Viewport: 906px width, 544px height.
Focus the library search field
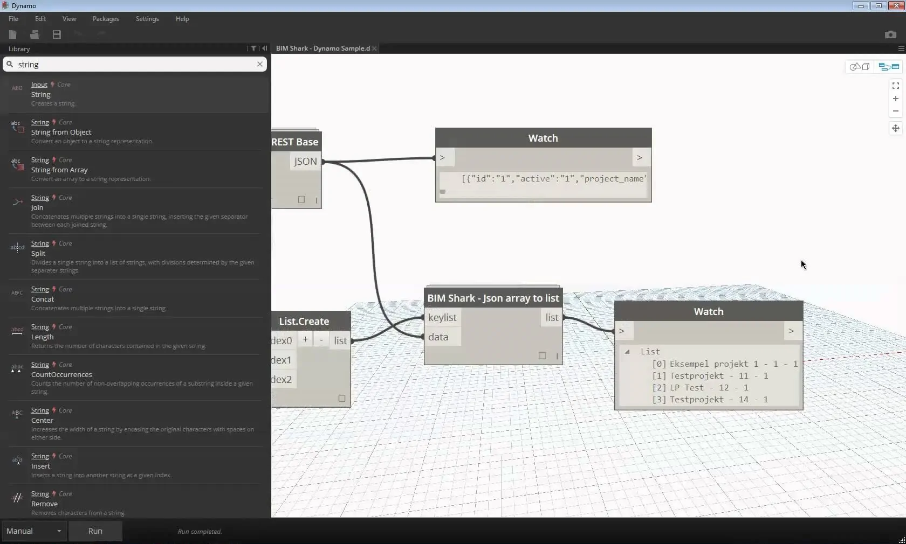135,64
